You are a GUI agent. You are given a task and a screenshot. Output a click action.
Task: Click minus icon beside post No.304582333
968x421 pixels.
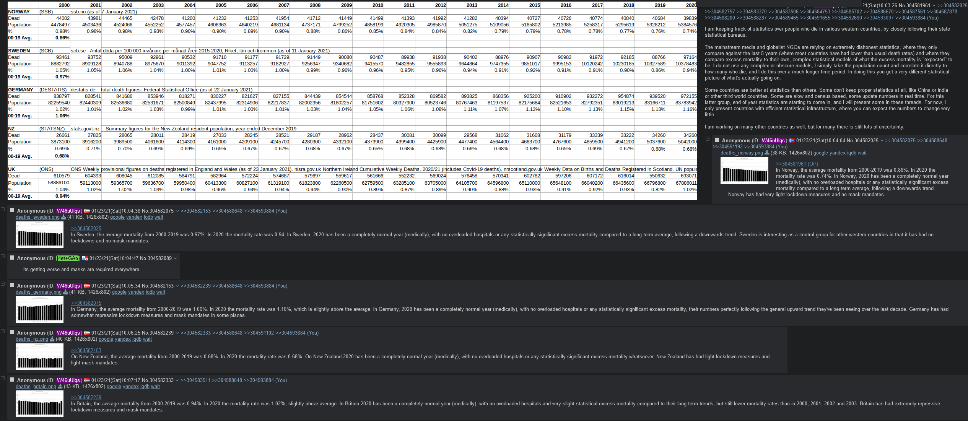3,378
